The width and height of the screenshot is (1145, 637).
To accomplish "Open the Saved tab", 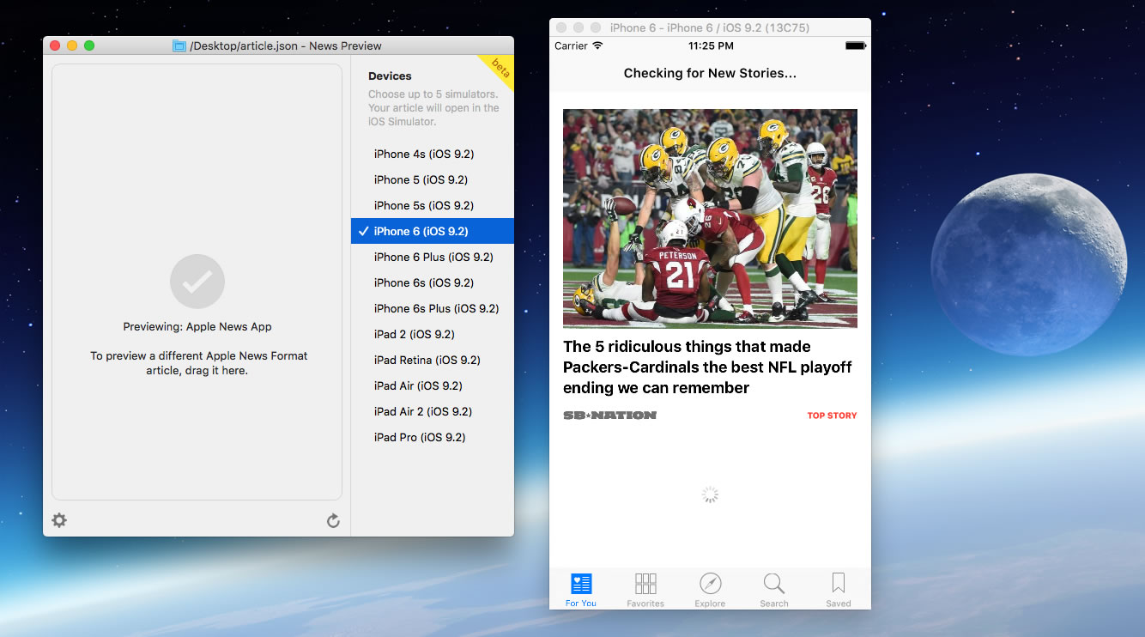I will pyautogui.click(x=839, y=591).
